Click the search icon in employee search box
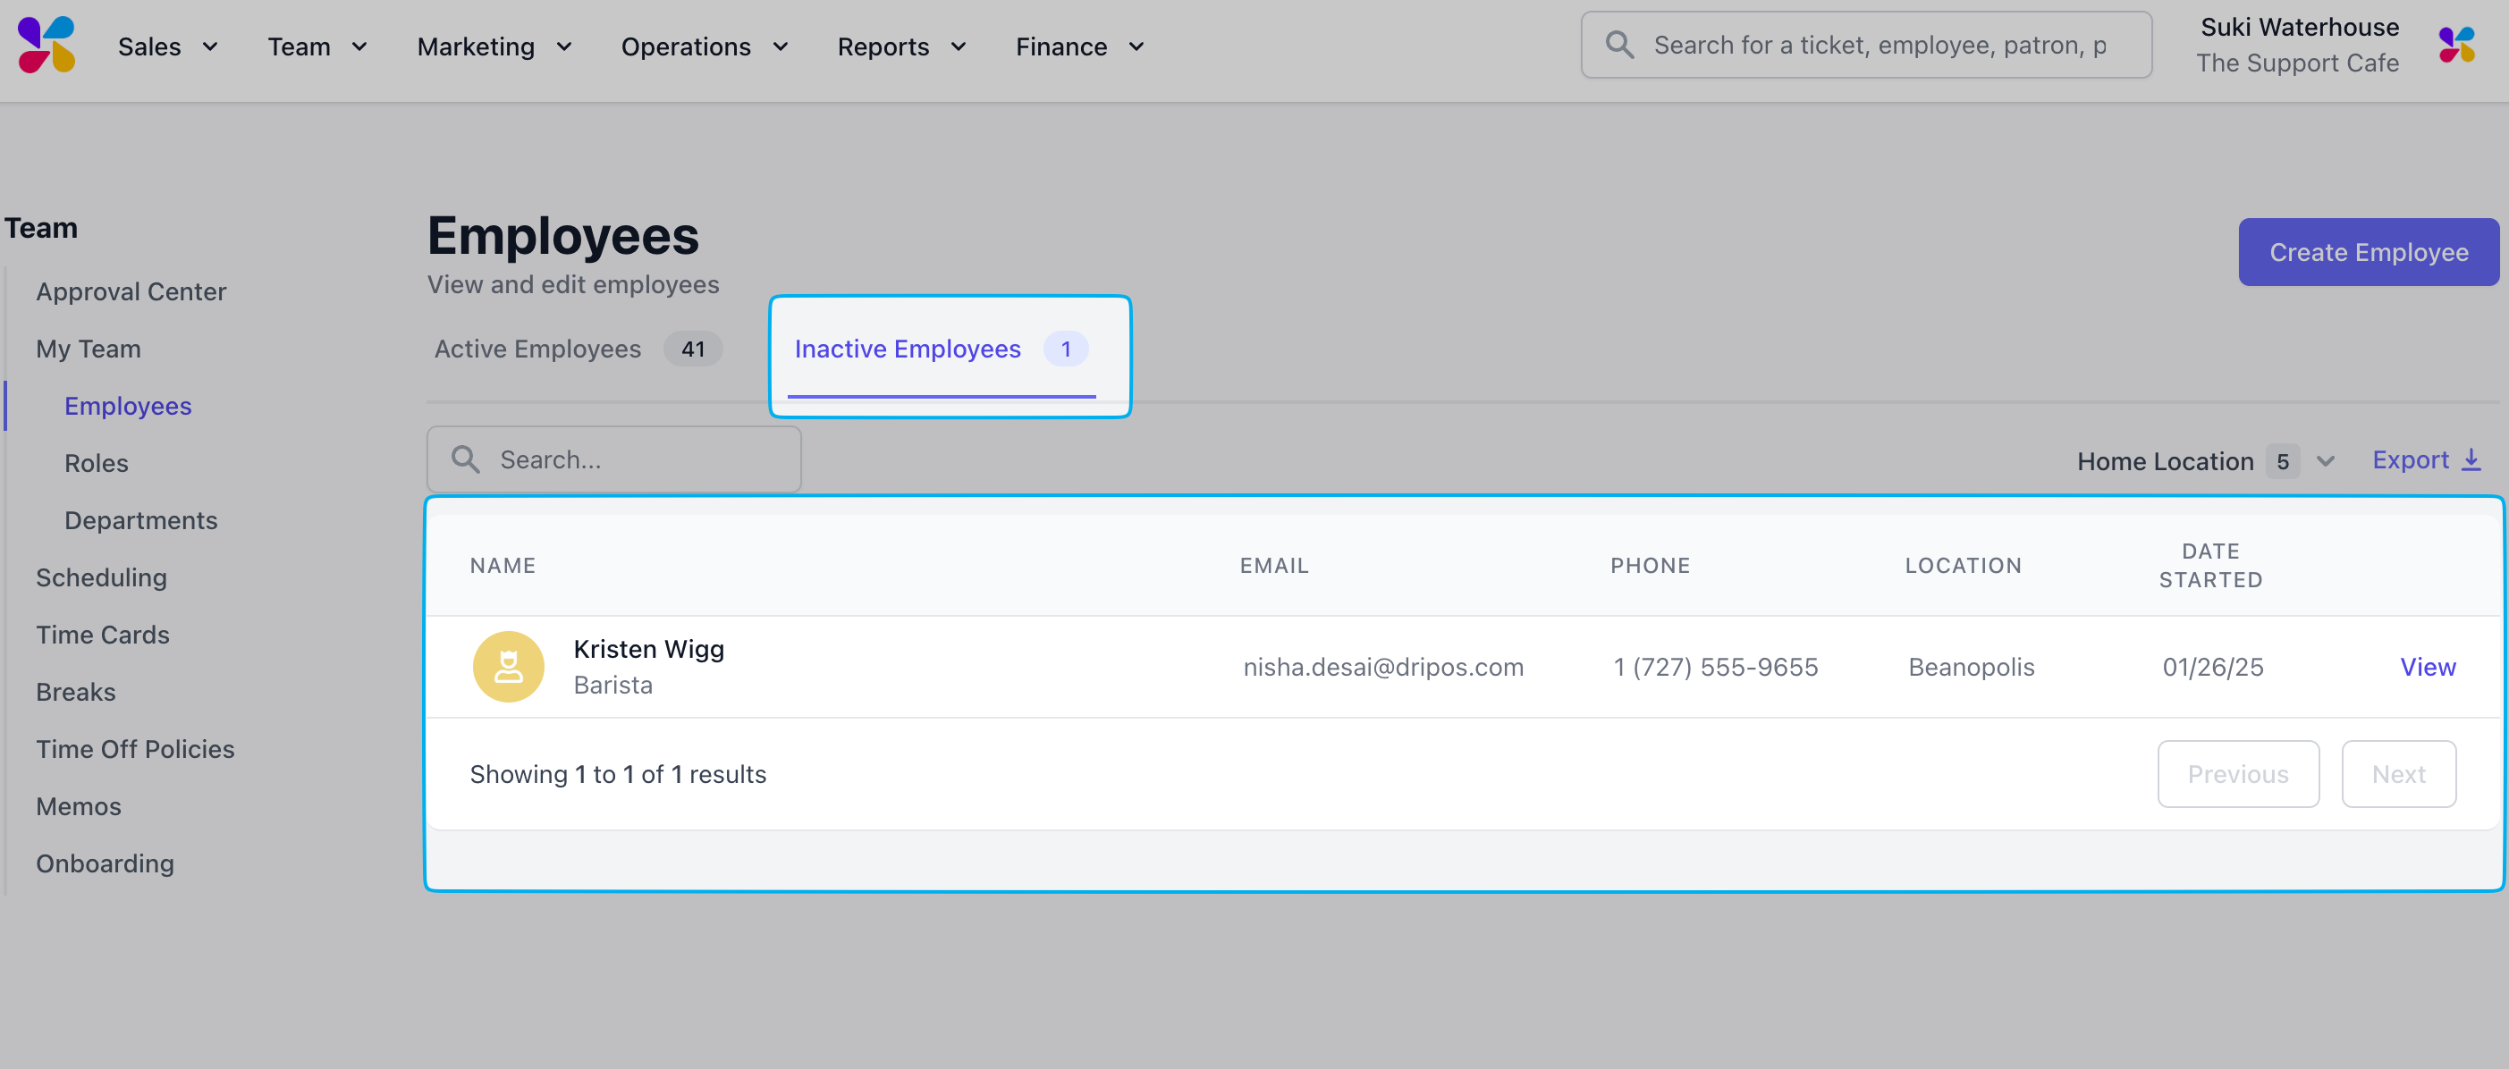The height and width of the screenshot is (1069, 2509). [466, 459]
